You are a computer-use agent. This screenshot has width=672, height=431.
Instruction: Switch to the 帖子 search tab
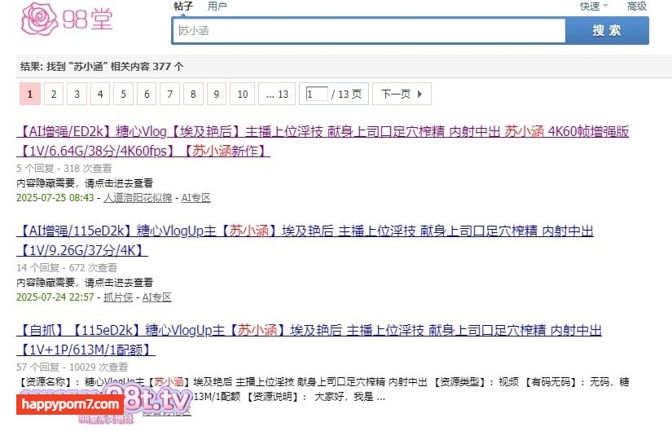(x=183, y=7)
